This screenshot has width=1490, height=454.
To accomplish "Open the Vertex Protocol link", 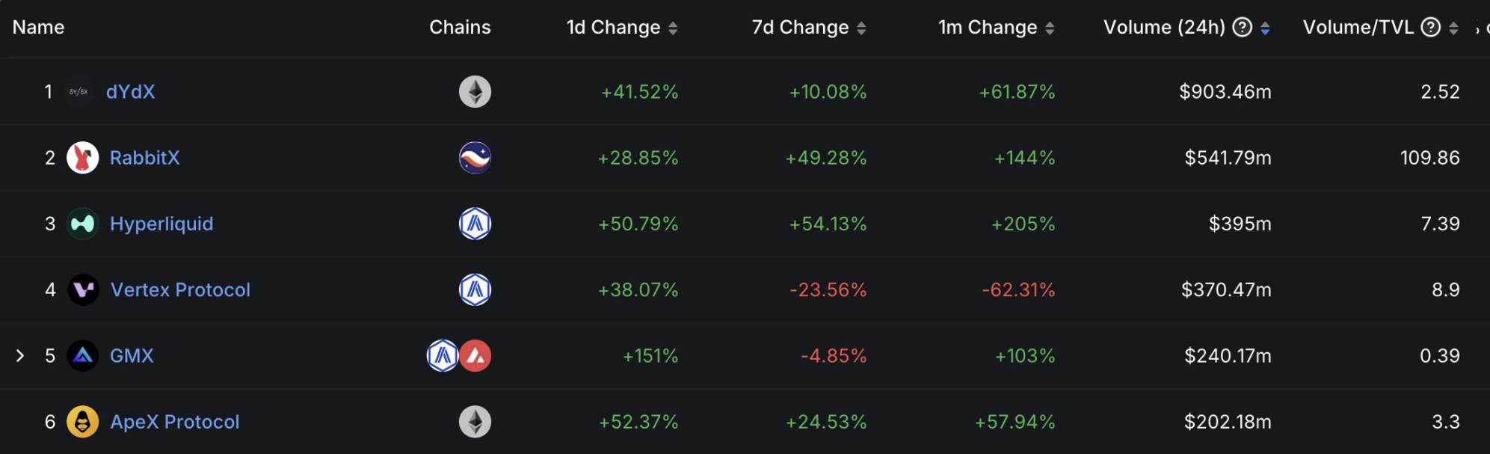I will (x=180, y=289).
